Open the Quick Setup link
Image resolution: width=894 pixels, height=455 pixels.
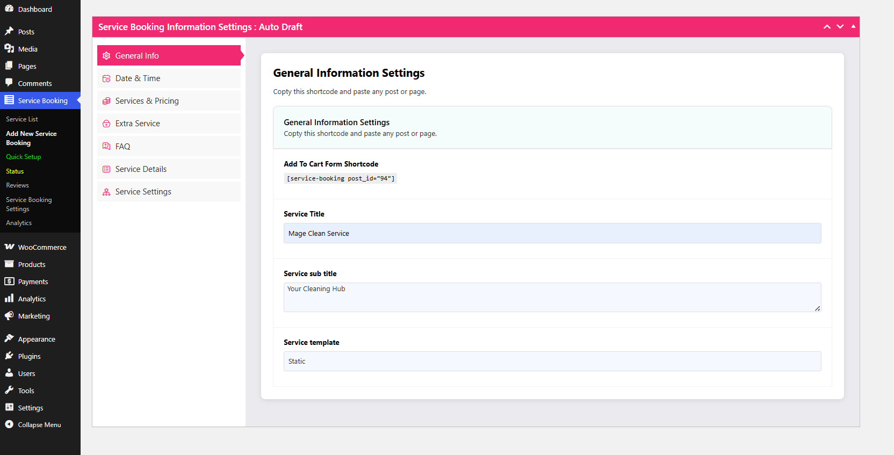pyautogui.click(x=24, y=157)
